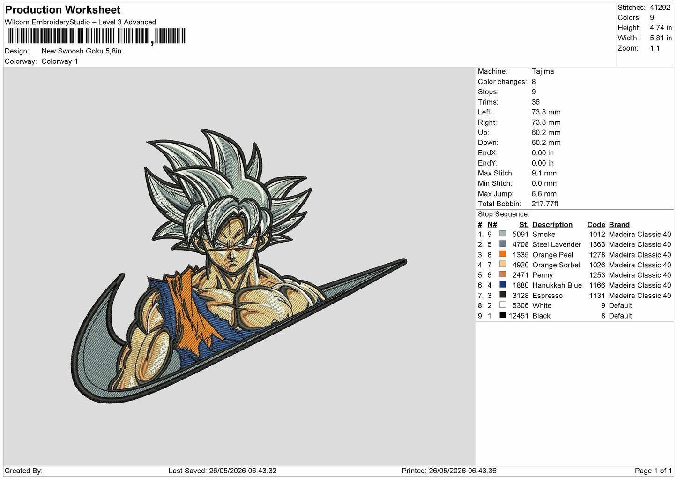The width and height of the screenshot is (677, 479).
Task: Click the Max Jump value '6.6 mm'
Action: coord(544,194)
